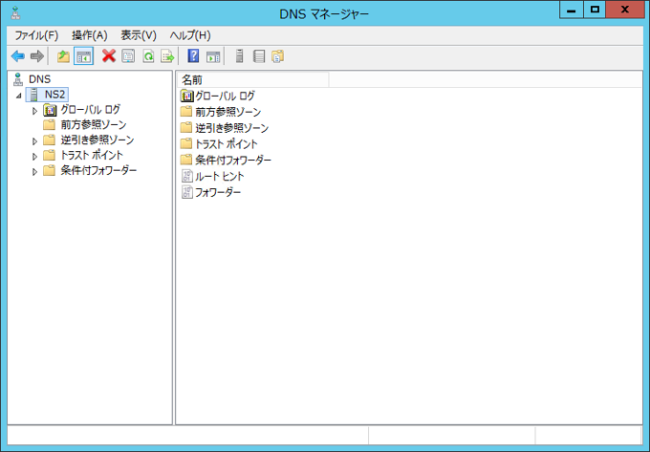Select 前方参照ゾーン in the tree

(94, 124)
